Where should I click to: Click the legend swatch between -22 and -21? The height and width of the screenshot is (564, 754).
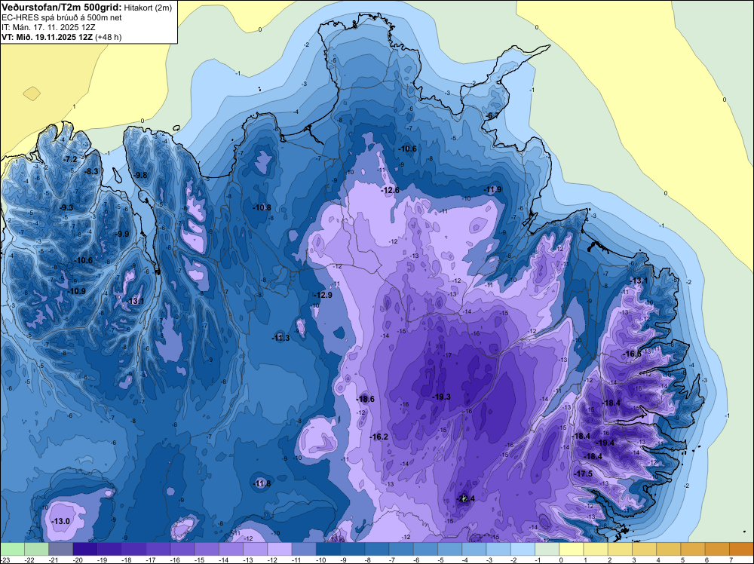coord(36,549)
